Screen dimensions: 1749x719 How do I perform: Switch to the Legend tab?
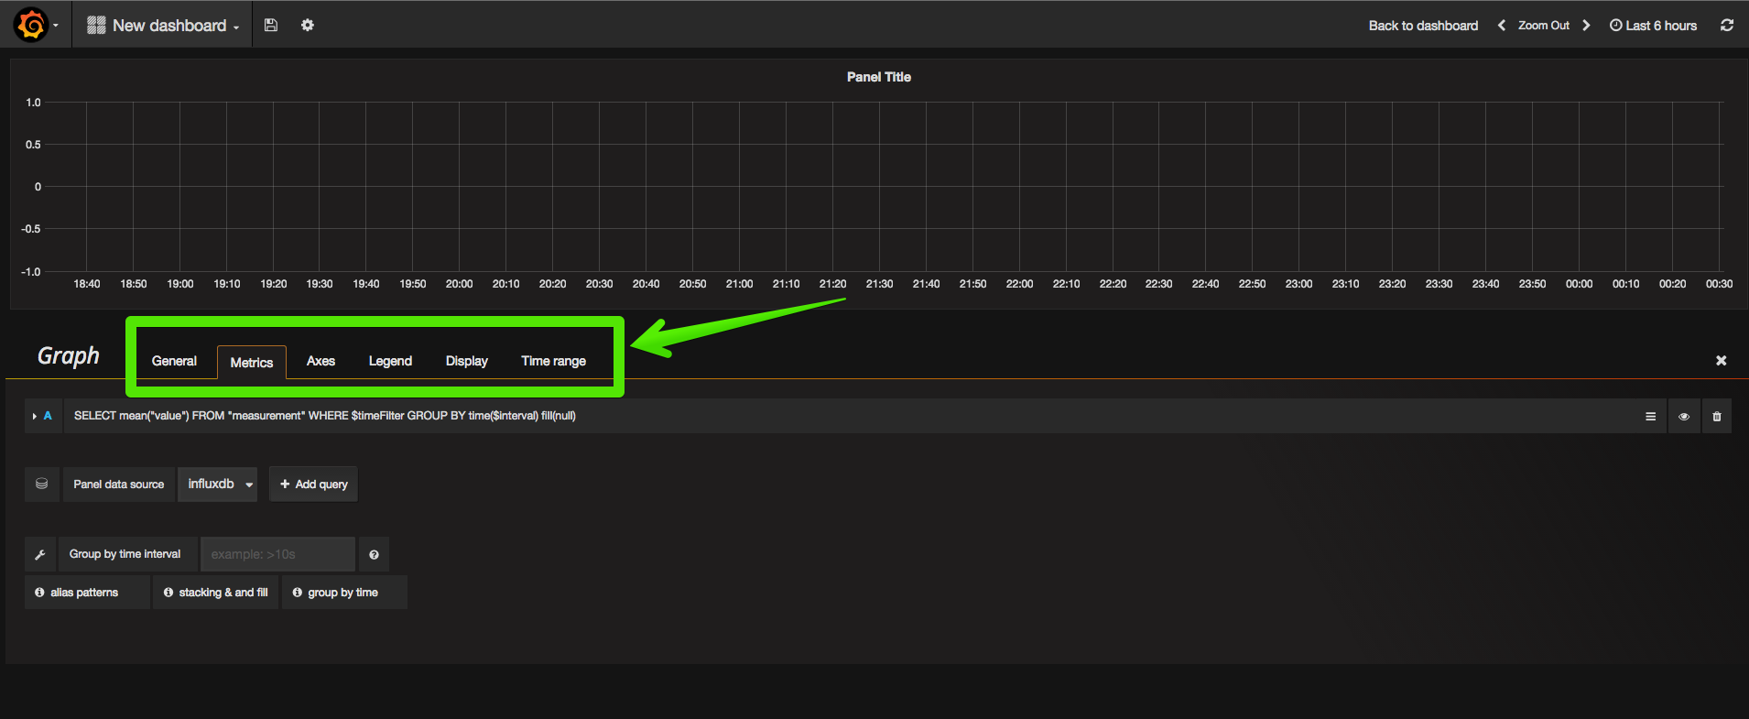[x=390, y=362]
